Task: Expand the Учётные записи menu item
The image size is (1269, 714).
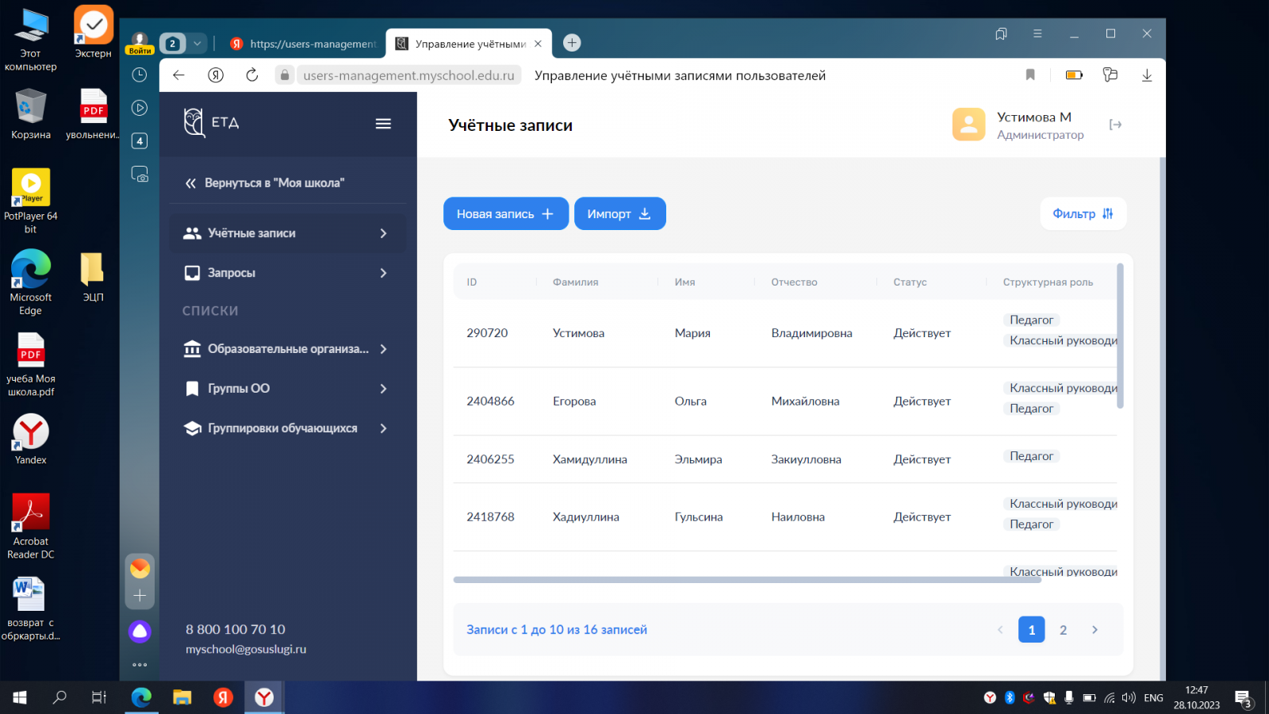Action: (287, 233)
